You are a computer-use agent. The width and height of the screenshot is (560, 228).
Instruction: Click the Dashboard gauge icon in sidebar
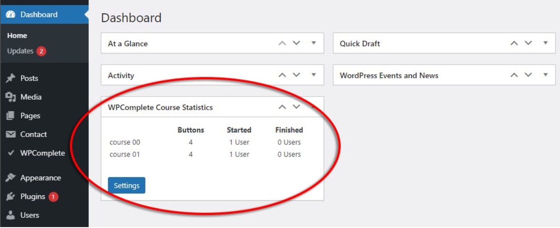[x=10, y=15]
